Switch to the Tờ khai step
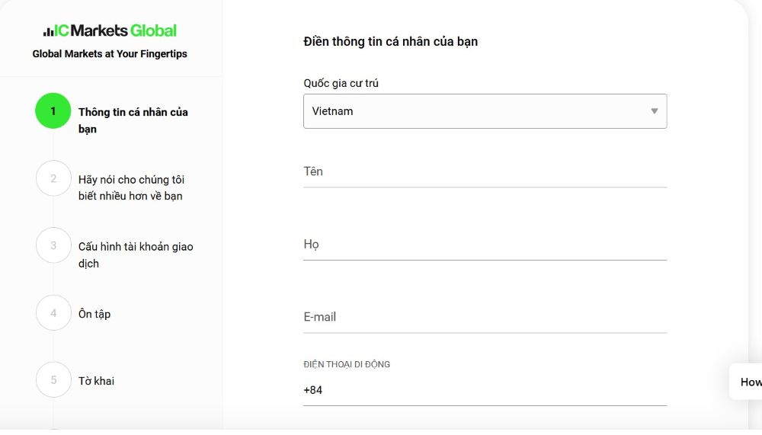762x435 pixels. click(x=97, y=381)
